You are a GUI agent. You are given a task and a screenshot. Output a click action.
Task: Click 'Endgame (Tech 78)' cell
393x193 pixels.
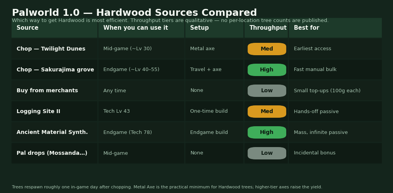142,132
